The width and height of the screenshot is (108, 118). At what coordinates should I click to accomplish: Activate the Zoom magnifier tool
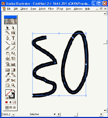click(13, 85)
